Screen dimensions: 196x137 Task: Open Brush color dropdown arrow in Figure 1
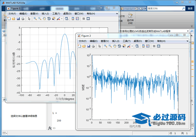coord(62,19)
